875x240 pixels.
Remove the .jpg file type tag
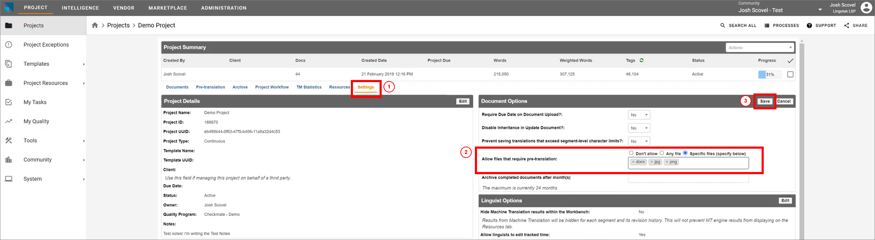pyautogui.click(x=651, y=162)
